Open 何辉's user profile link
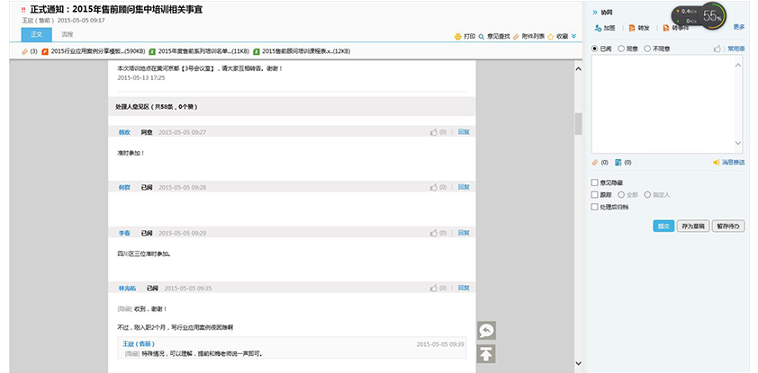This screenshot has width=758, height=373. click(x=124, y=187)
